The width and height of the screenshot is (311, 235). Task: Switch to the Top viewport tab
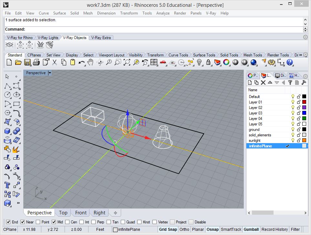[x=63, y=213]
